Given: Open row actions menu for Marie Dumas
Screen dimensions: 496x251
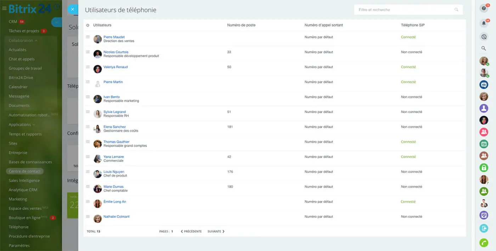Looking at the screenshot, I should 88,186.
